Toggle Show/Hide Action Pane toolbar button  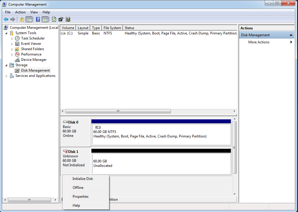(45, 19)
